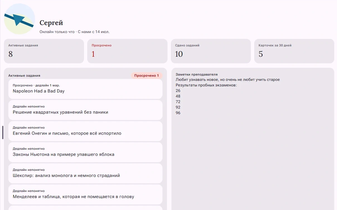Open the task 'Napoleon Had a Bad Day'

pos(85,89)
